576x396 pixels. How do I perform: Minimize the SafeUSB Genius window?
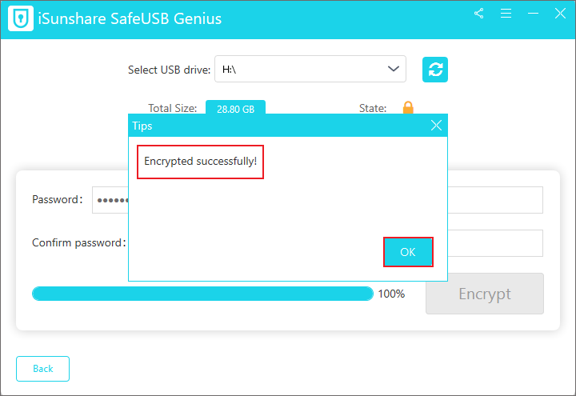(x=532, y=14)
